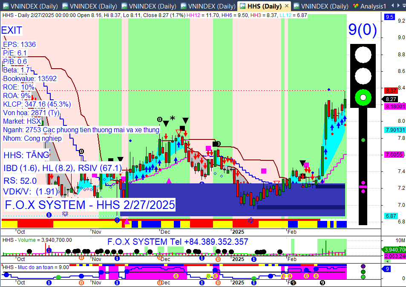Select the EPS: 1336 text
This screenshot has height=287, width=406.
(x=20, y=44)
